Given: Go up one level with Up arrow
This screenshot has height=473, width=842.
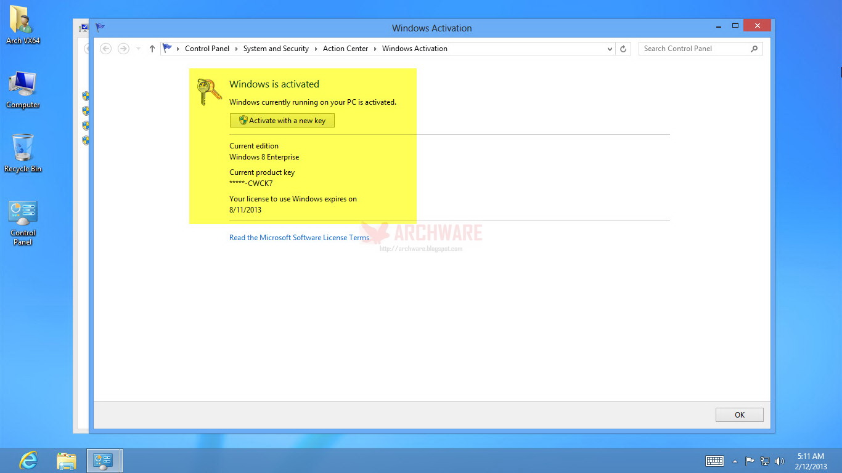Looking at the screenshot, I should tap(152, 49).
